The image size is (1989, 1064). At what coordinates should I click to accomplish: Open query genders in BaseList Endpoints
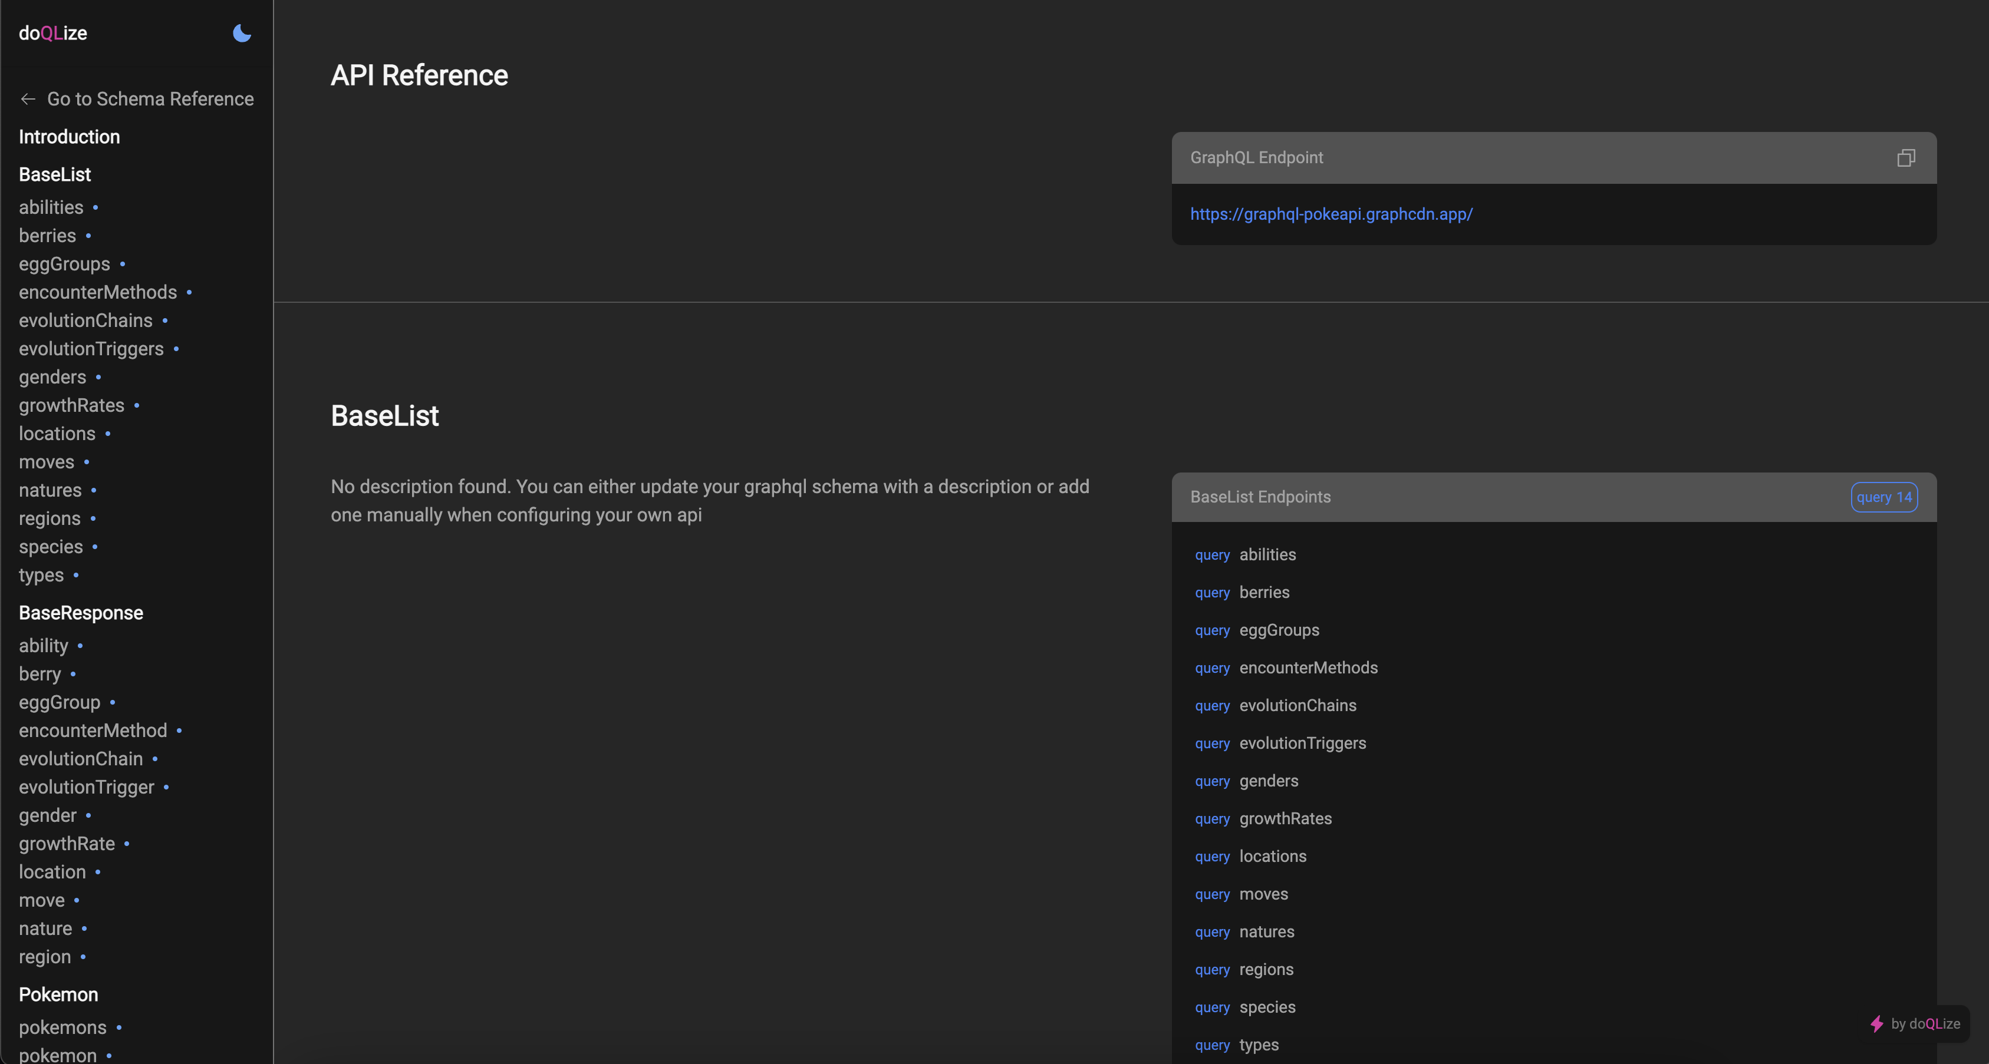pyautogui.click(x=1247, y=782)
